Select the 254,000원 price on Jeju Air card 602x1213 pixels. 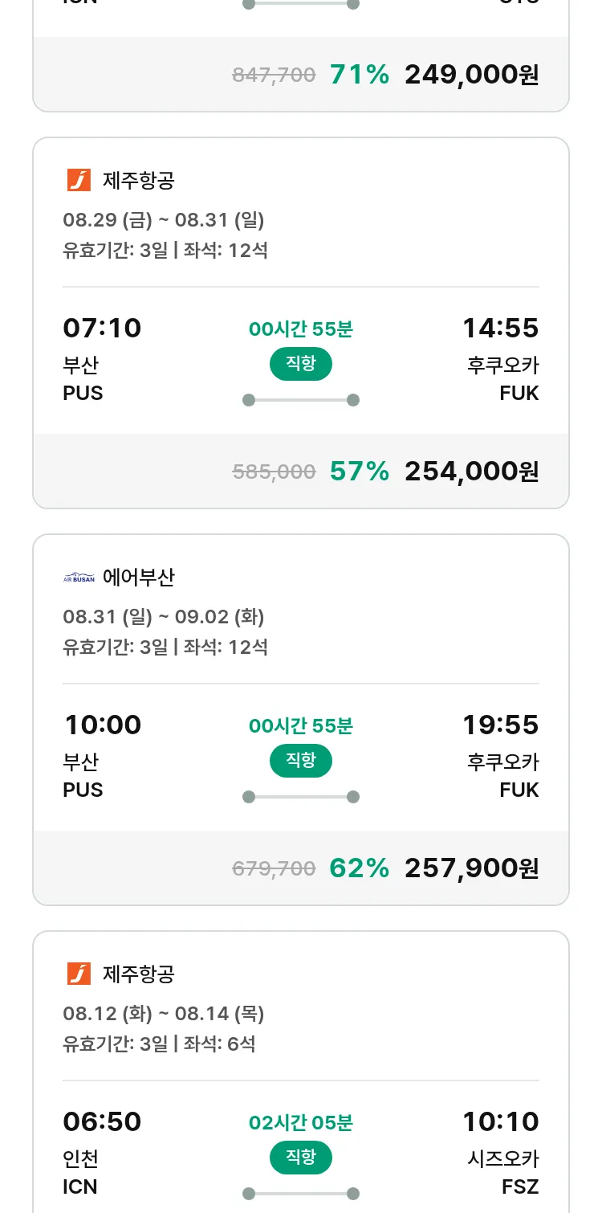tap(471, 472)
